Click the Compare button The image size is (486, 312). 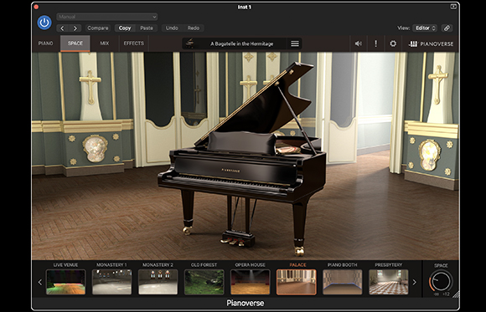tap(98, 28)
